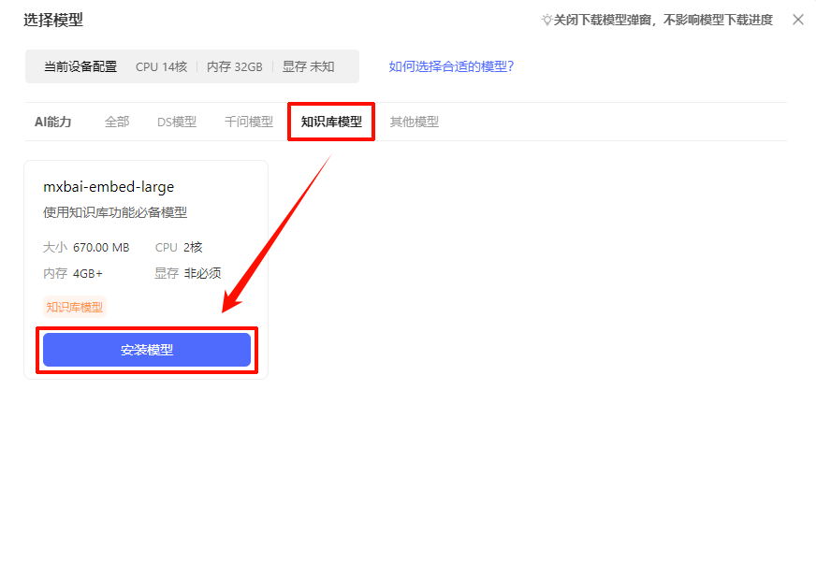
Task: Click the orange 知识库模型 tag
Action: (75, 307)
